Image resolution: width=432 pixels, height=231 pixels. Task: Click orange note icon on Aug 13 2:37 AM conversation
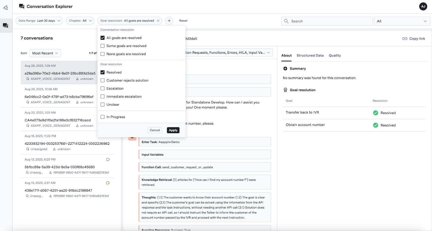click(108, 183)
